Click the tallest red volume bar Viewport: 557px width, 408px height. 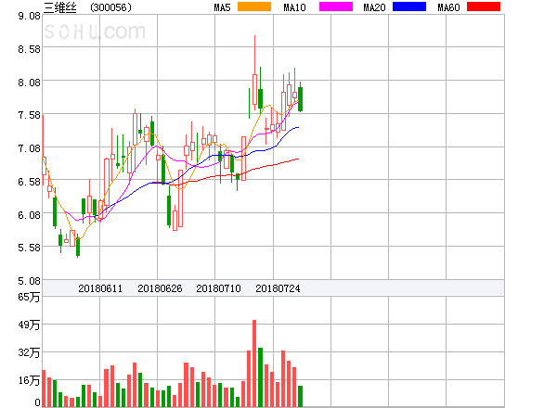pos(254,363)
